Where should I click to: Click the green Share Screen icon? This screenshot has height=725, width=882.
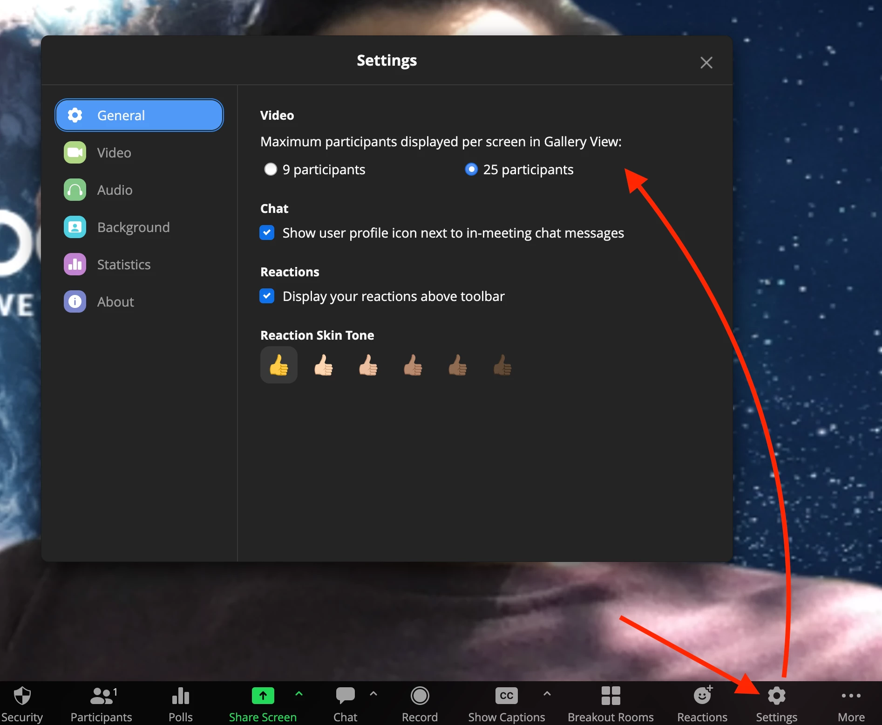[x=263, y=696]
